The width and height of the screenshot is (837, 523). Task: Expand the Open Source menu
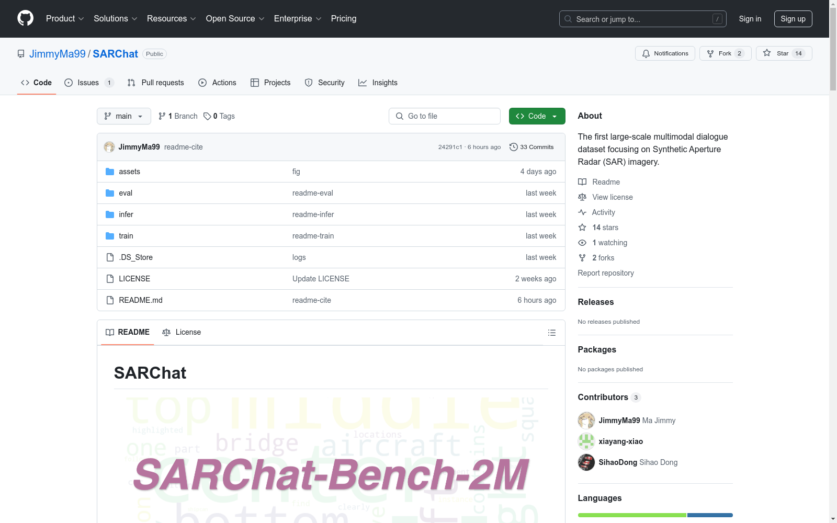(235, 19)
